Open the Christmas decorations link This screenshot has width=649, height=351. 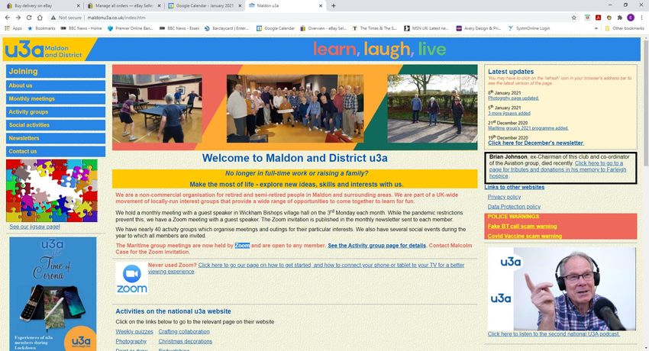tap(185, 342)
